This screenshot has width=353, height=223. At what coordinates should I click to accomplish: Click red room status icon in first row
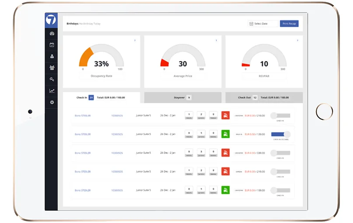[x=225, y=115]
